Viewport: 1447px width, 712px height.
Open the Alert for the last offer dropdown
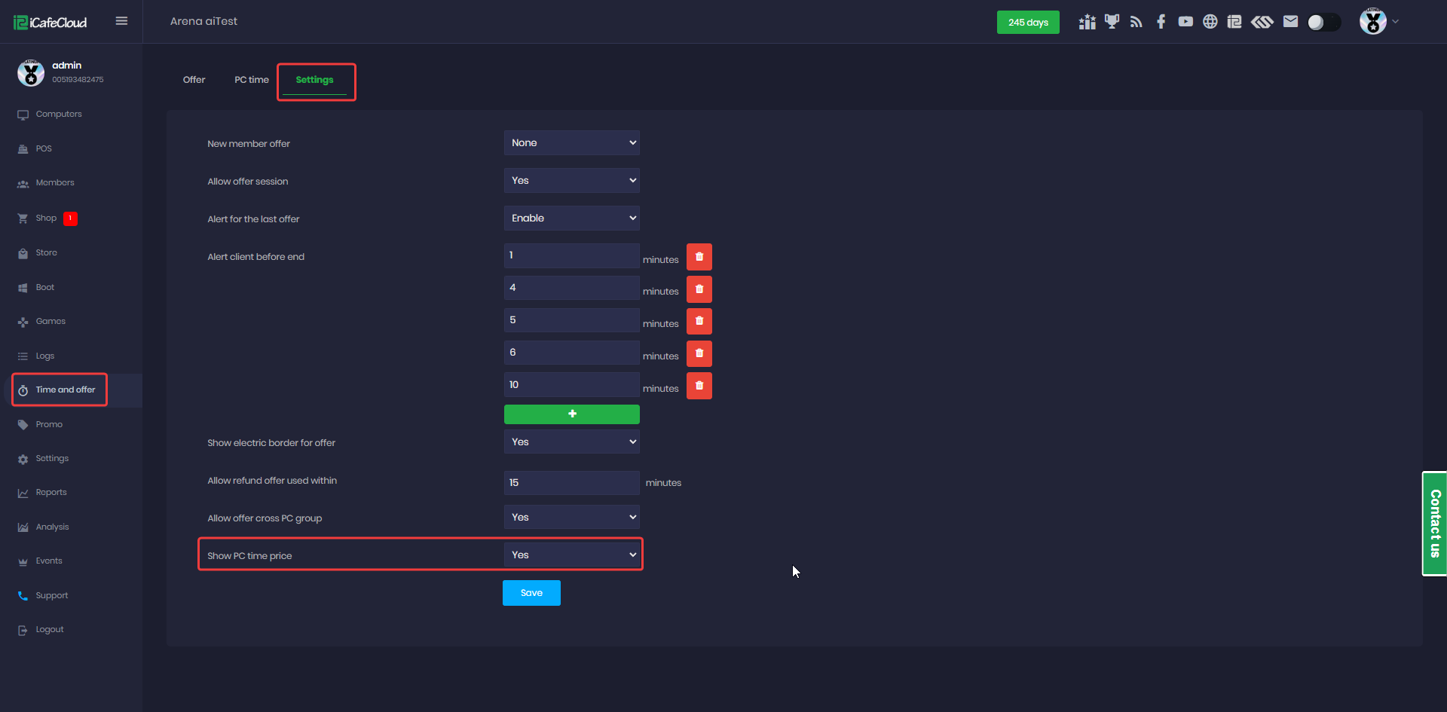571,218
